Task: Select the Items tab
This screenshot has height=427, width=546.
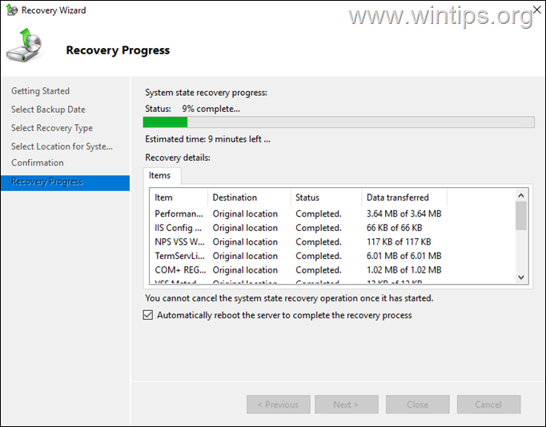Action: 159,175
